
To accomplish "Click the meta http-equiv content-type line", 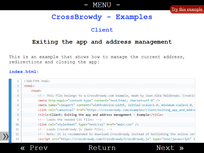I will pyautogui.click(x=99, y=100).
